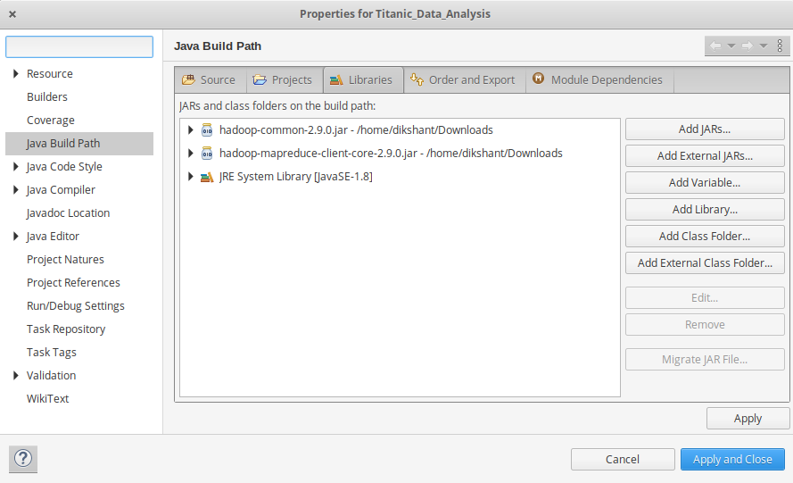Open the Order and Export tab
Screen dimensions: 793x483
click(x=465, y=80)
